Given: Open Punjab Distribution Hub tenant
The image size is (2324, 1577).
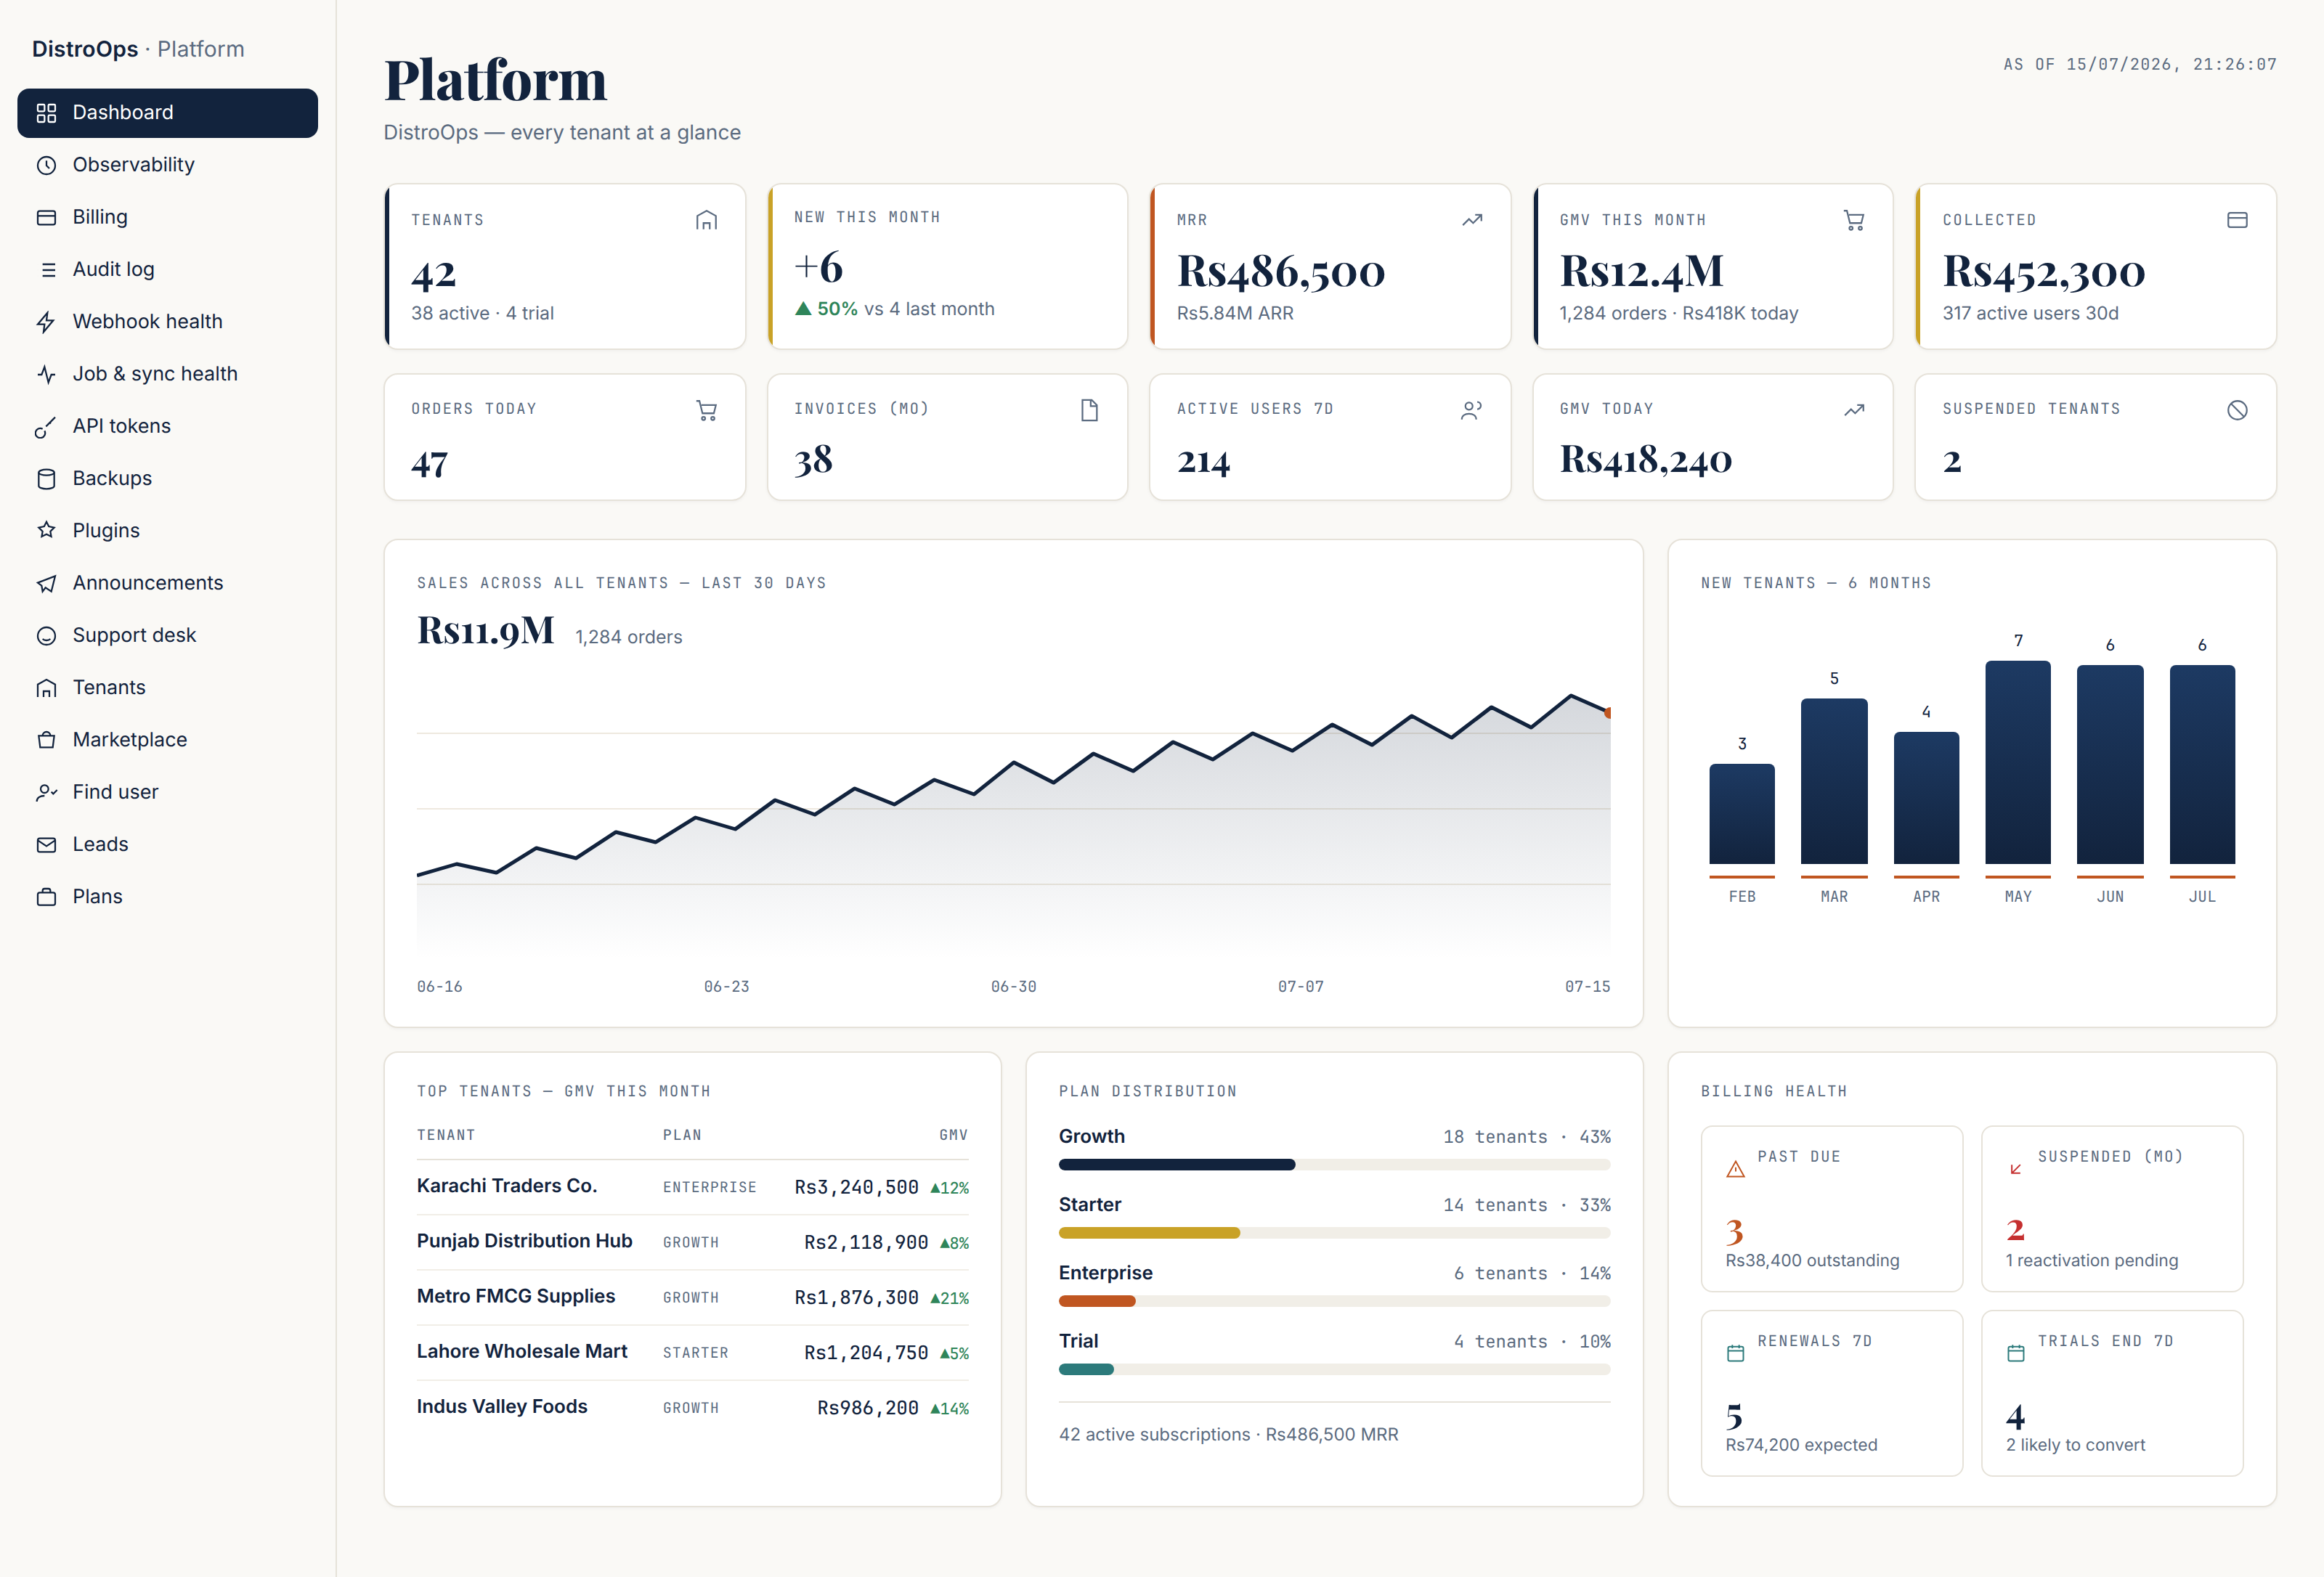Looking at the screenshot, I should point(692,1242).
